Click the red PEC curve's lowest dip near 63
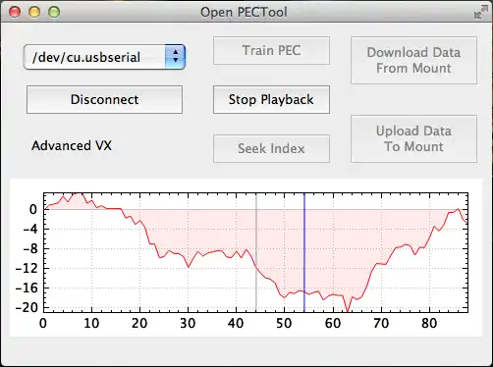The height and width of the screenshot is (367, 493). (x=348, y=310)
